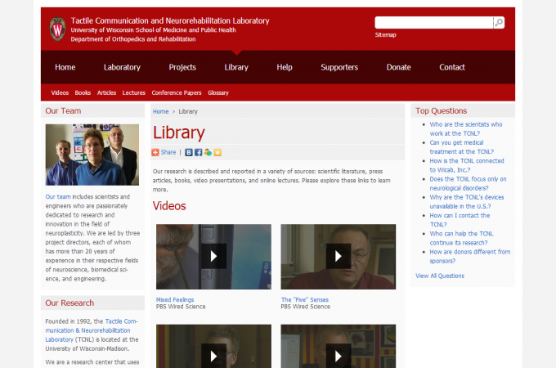Open the Supporters menu item
The image size is (556, 368).
coord(339,67)
